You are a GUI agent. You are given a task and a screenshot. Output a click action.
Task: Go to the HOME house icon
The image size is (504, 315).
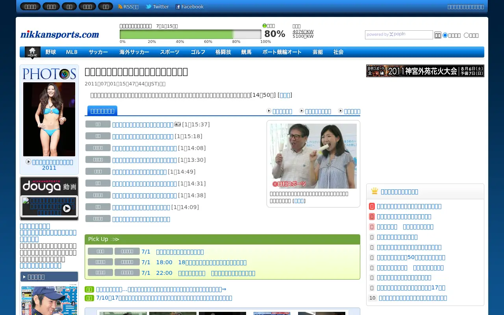32,52
